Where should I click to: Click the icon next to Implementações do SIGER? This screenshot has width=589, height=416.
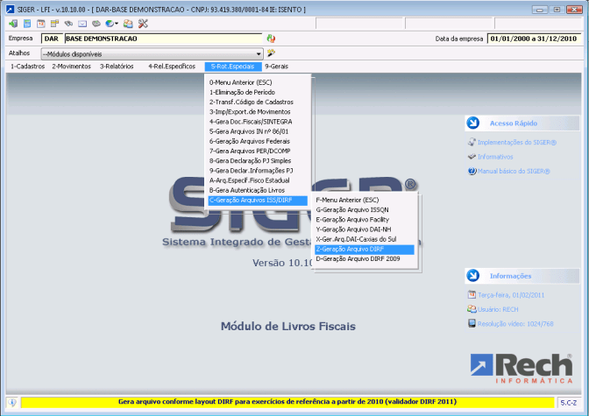click(472, 142)
